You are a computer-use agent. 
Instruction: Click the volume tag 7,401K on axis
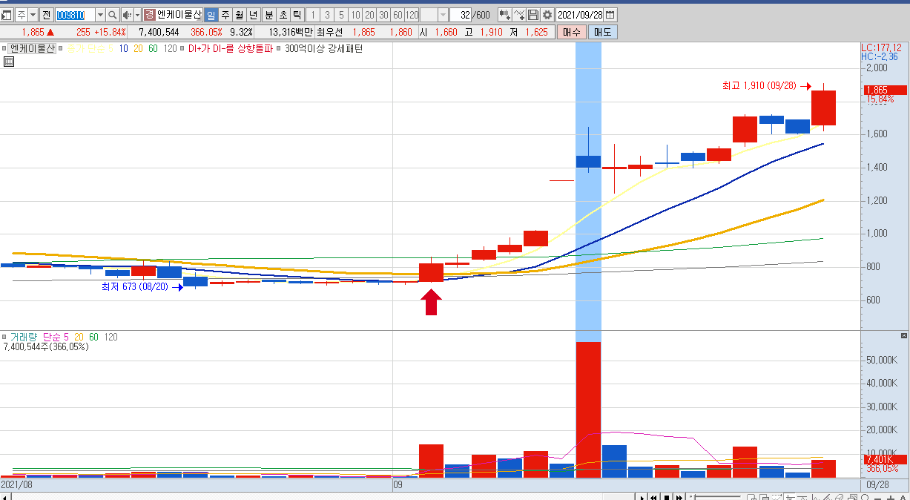886,459
